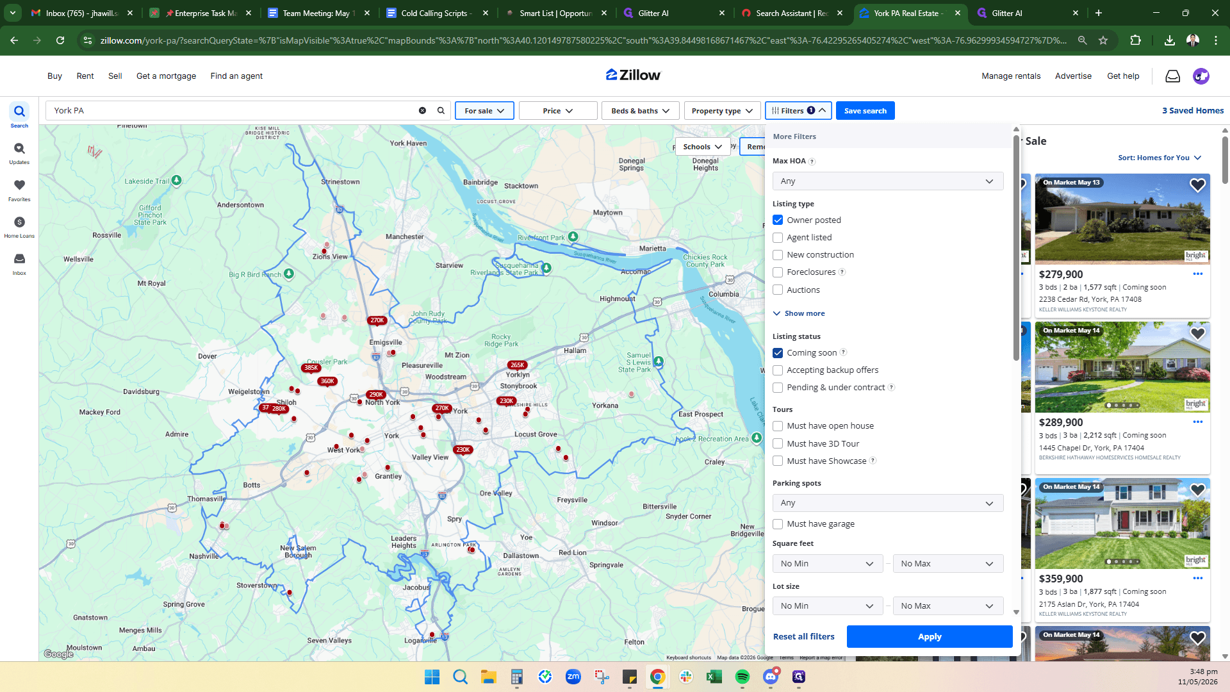The height and width of the screenshot is (692, 1230).
Task: Open the Rent menu
Action: click(x=85, y=76)
